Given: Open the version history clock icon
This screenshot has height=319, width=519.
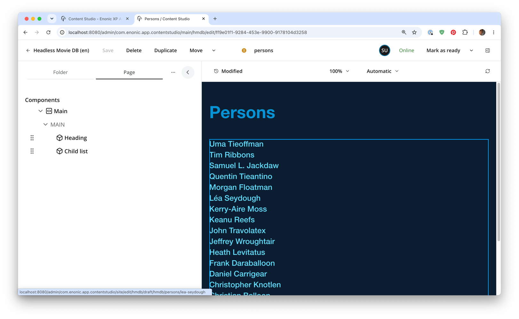Looking at the screenshot, I should coord(216,71).
